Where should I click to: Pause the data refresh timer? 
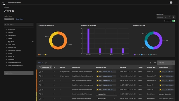(x=166, y=17)
